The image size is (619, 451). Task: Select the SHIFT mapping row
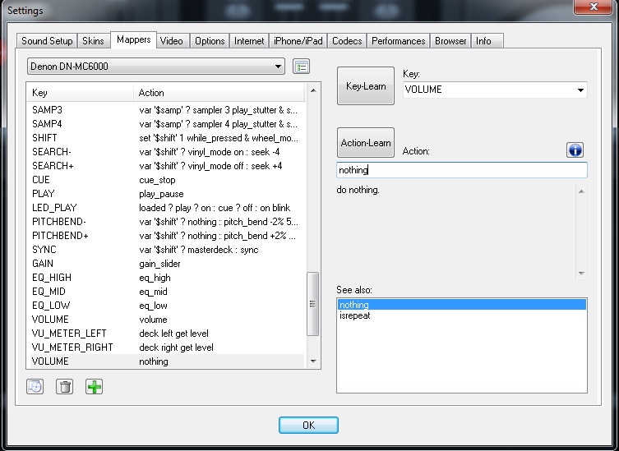pyautogui.click(x=168, y=138)
